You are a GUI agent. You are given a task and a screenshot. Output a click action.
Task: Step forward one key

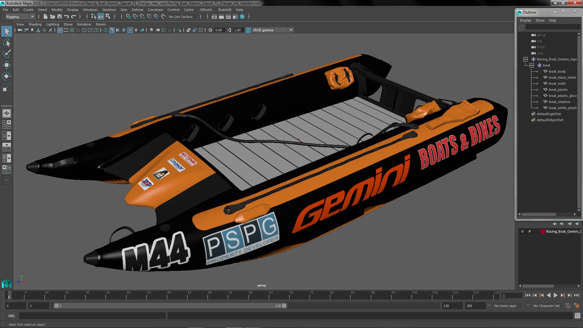coord(563,295)
